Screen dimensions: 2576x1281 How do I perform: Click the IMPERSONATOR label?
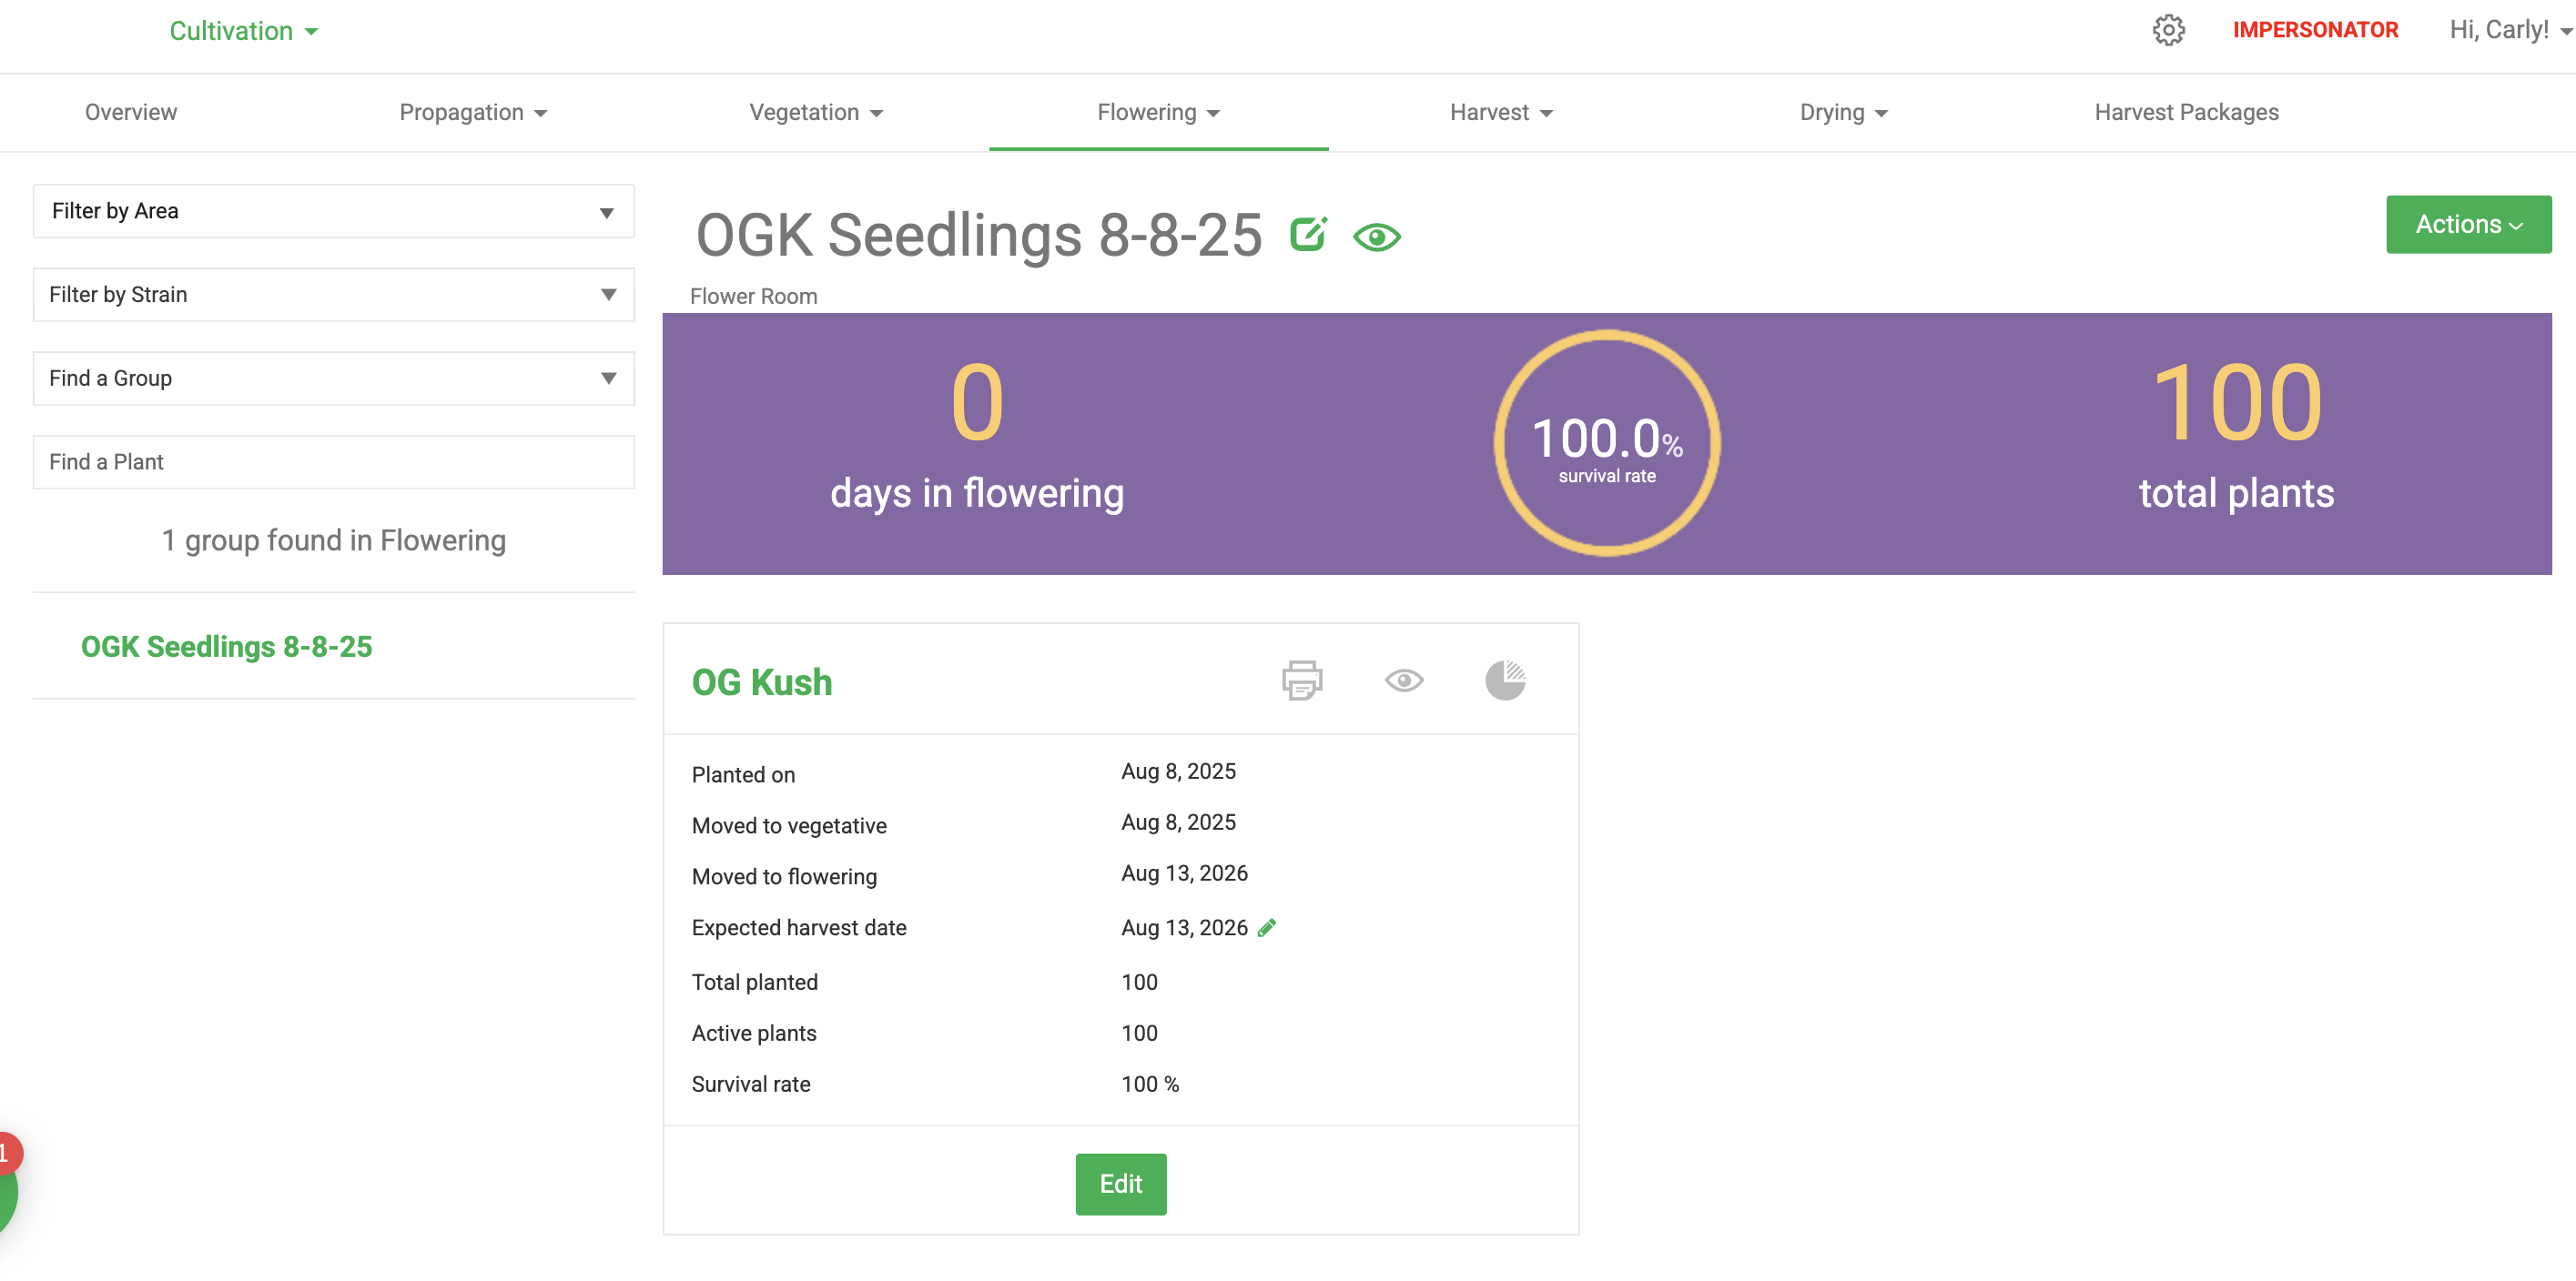tap(2315, 30)
